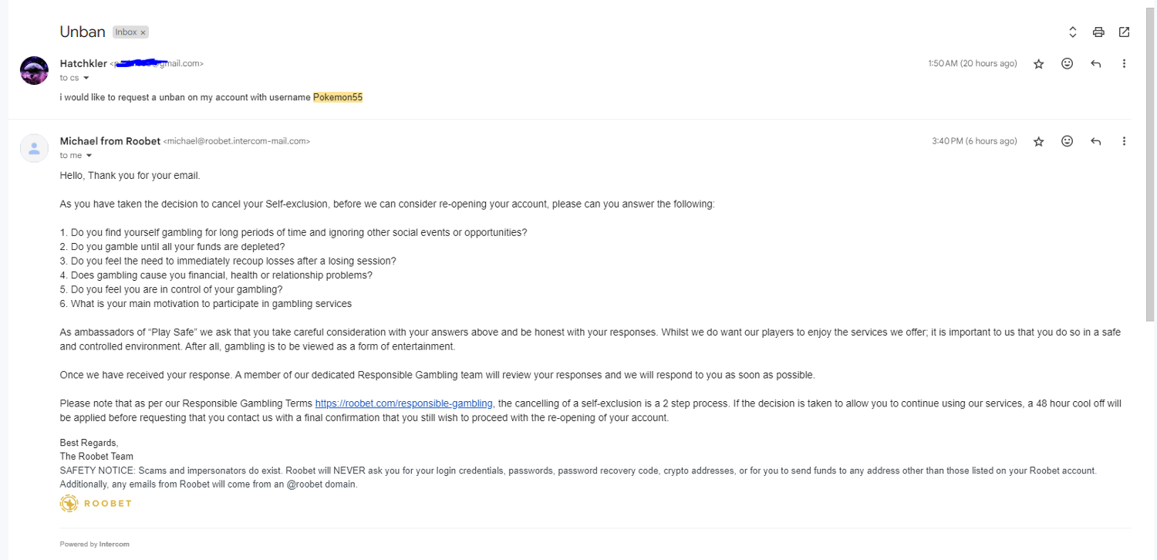The height and width of the screenshot is (560, 1157).
Task: Open the roobet.com responsible-gambling link
Action: coord(403,403)
